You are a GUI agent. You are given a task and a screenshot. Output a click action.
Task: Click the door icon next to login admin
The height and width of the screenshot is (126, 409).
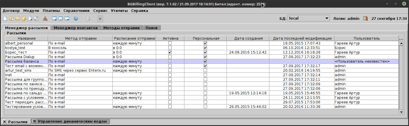365,18
